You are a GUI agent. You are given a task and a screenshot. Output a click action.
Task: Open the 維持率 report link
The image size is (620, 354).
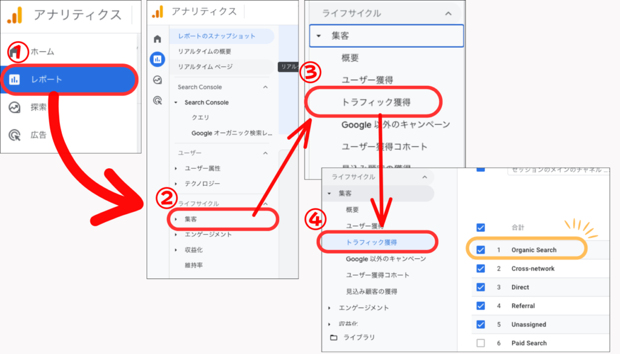(194, 265)
